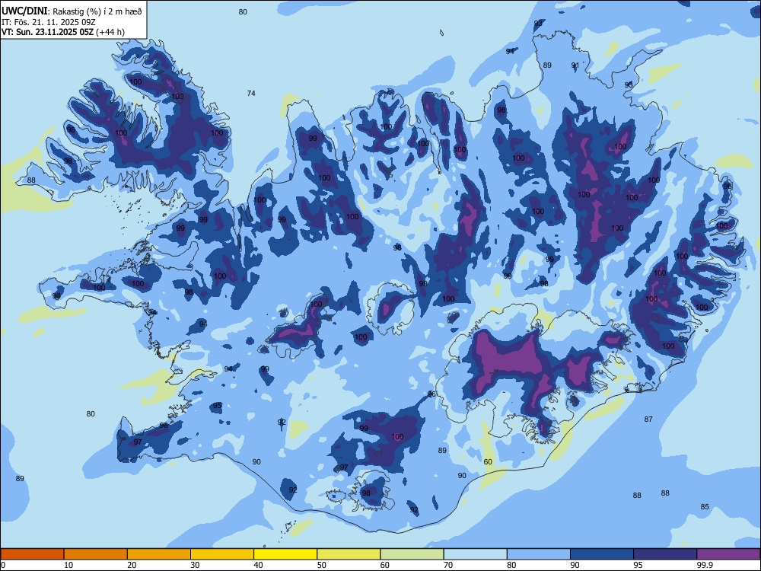The height and width of the screenshot is (571, 761).
Task: Pick the orange 10–20 legend swatch
Action: (x=96, y=554)
